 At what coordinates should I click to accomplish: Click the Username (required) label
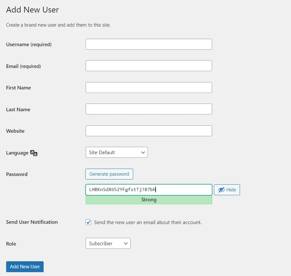point(29,45)
